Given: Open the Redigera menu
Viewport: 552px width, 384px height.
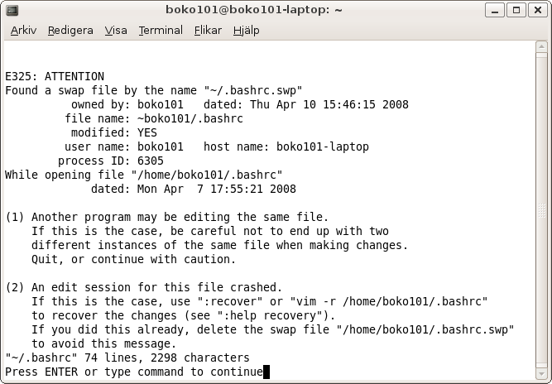Looking at the screenshot, I should click(x=70, y=31).
